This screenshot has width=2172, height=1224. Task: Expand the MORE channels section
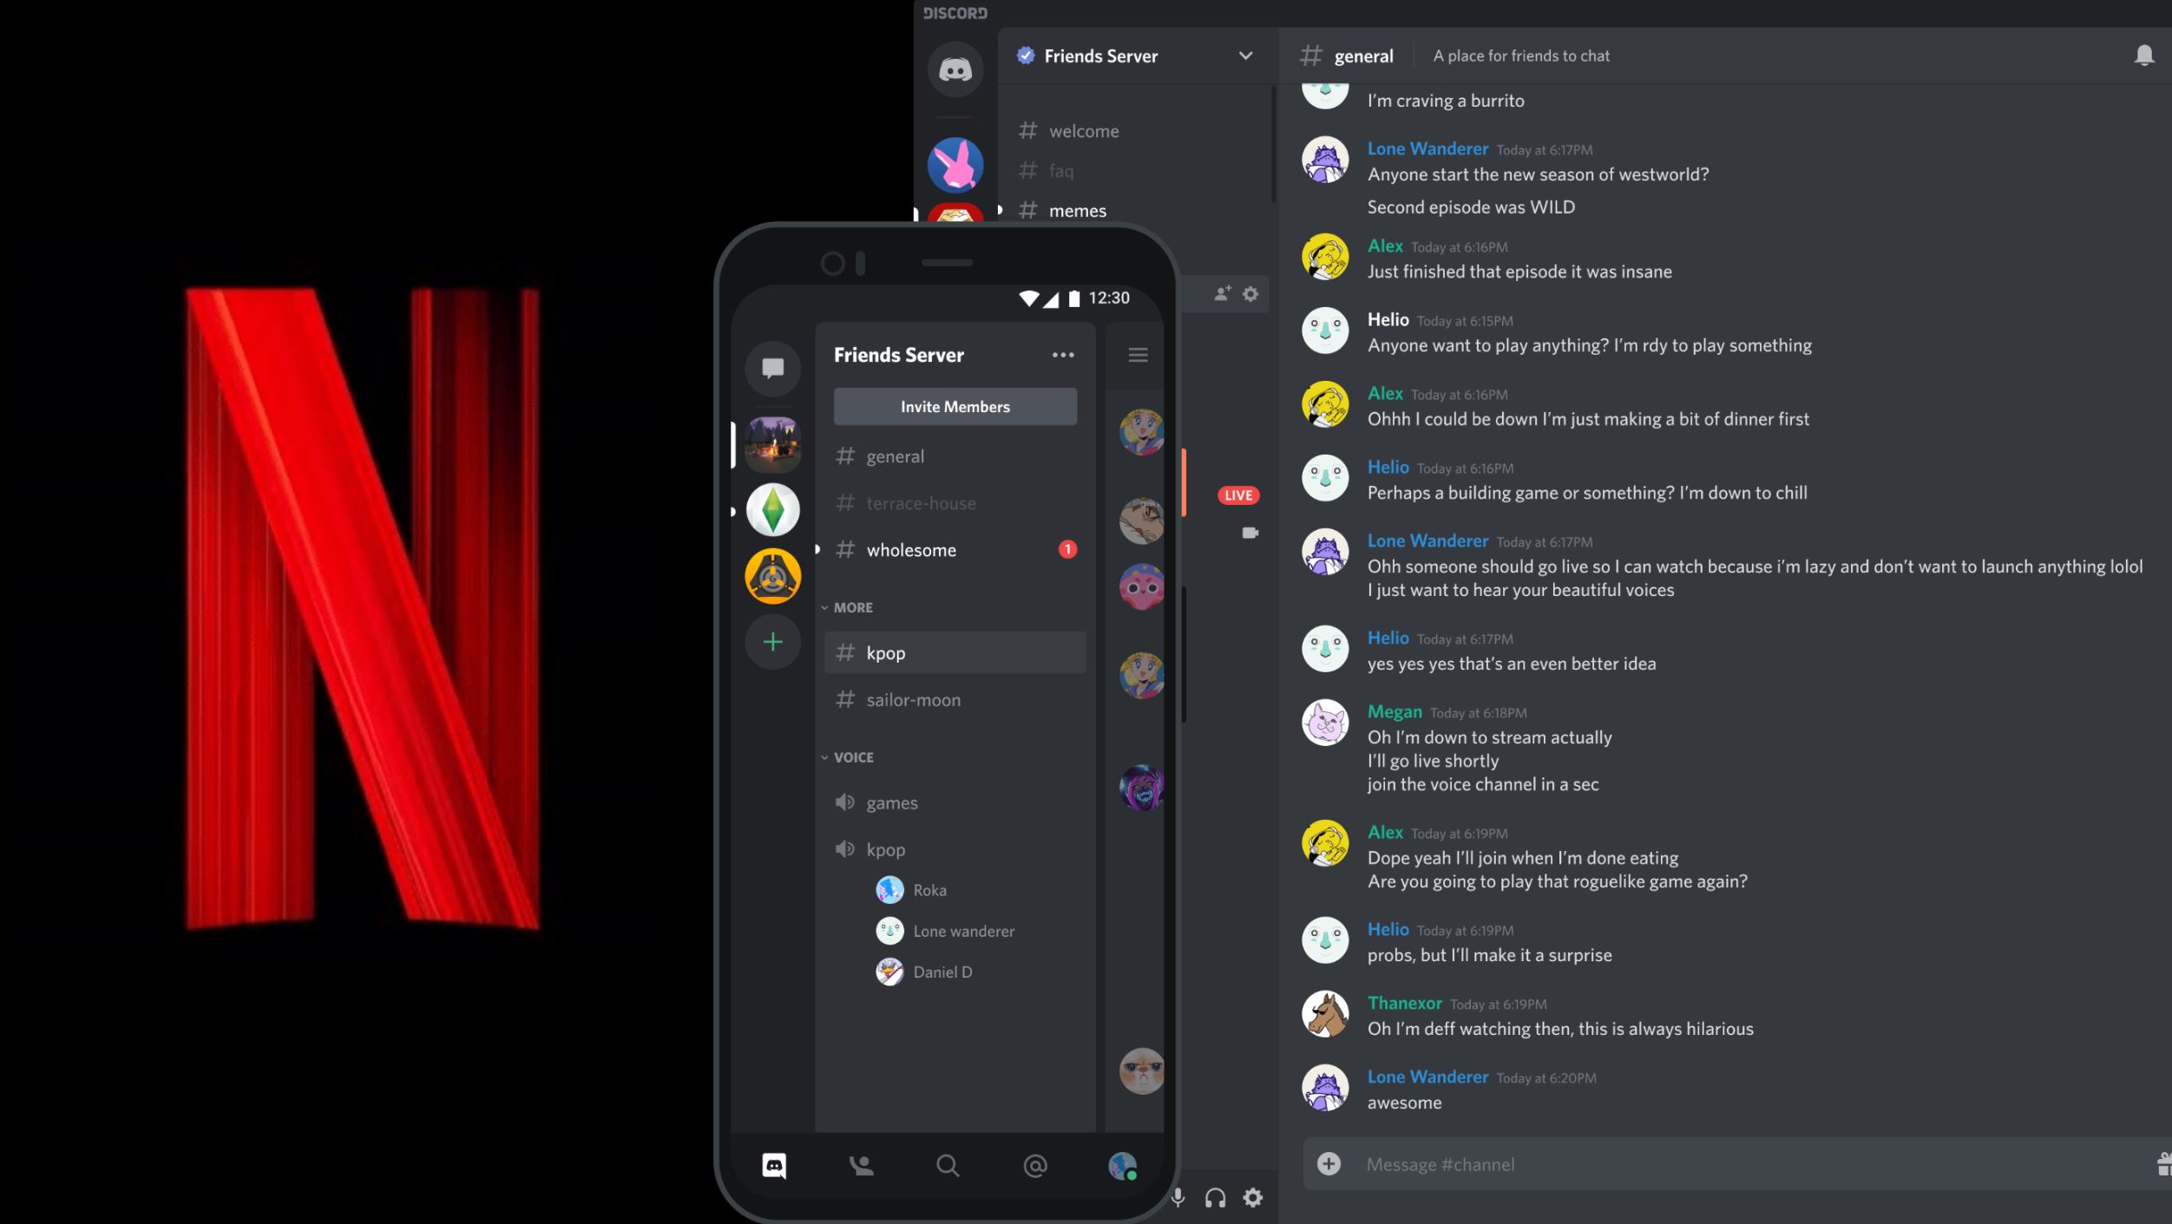(852, 606)
